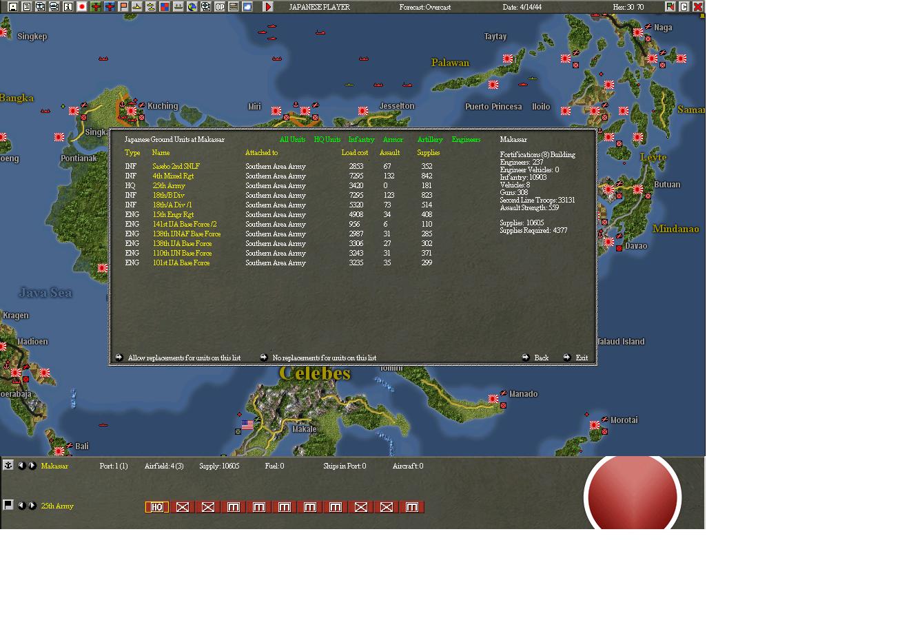Open the 138th IJNAF Base Force unit

click(187, 234)
